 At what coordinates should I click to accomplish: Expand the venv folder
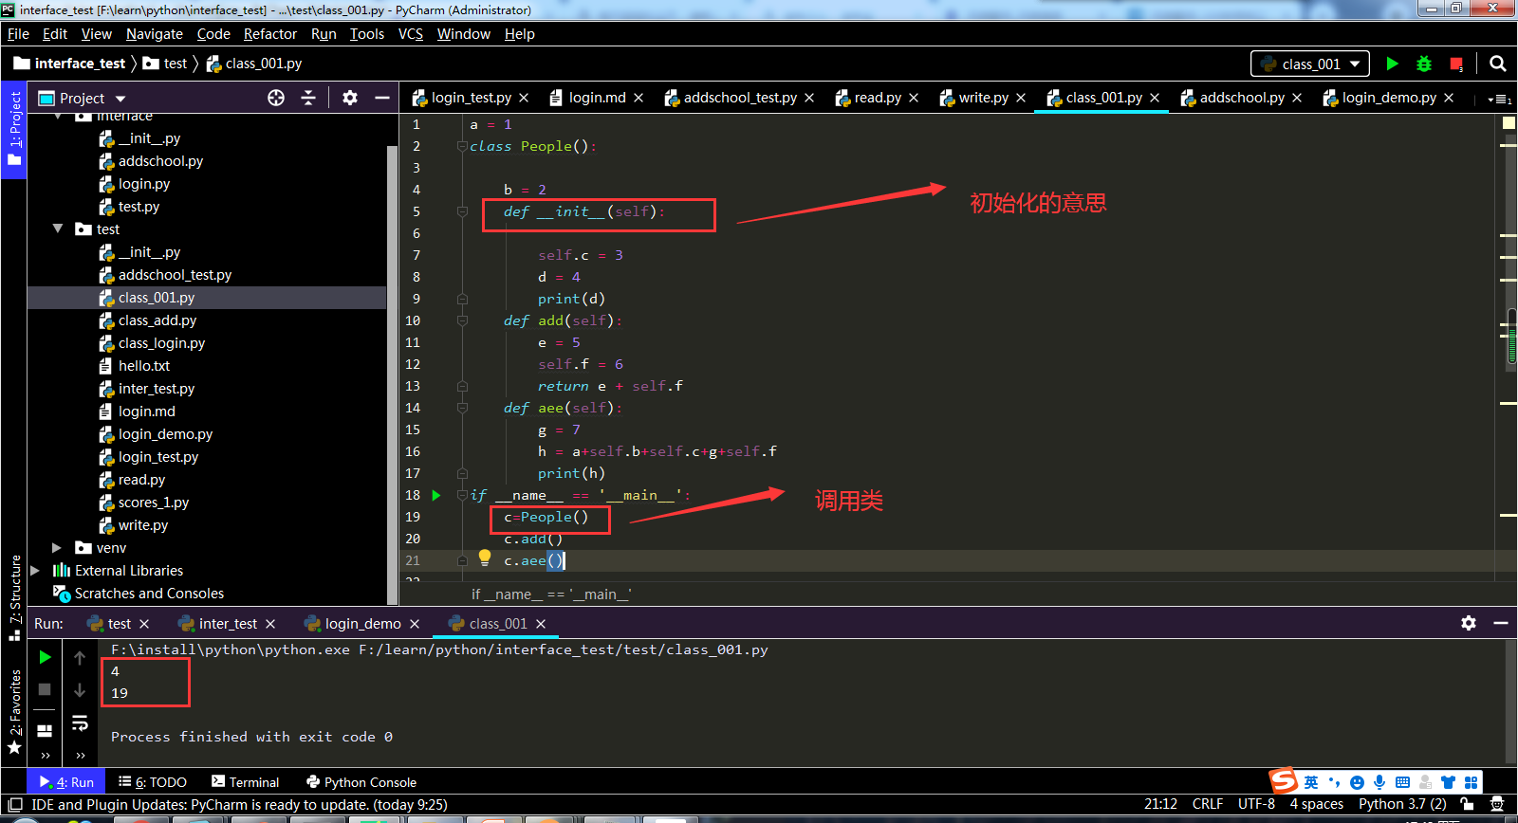click(x=57, y=547)
